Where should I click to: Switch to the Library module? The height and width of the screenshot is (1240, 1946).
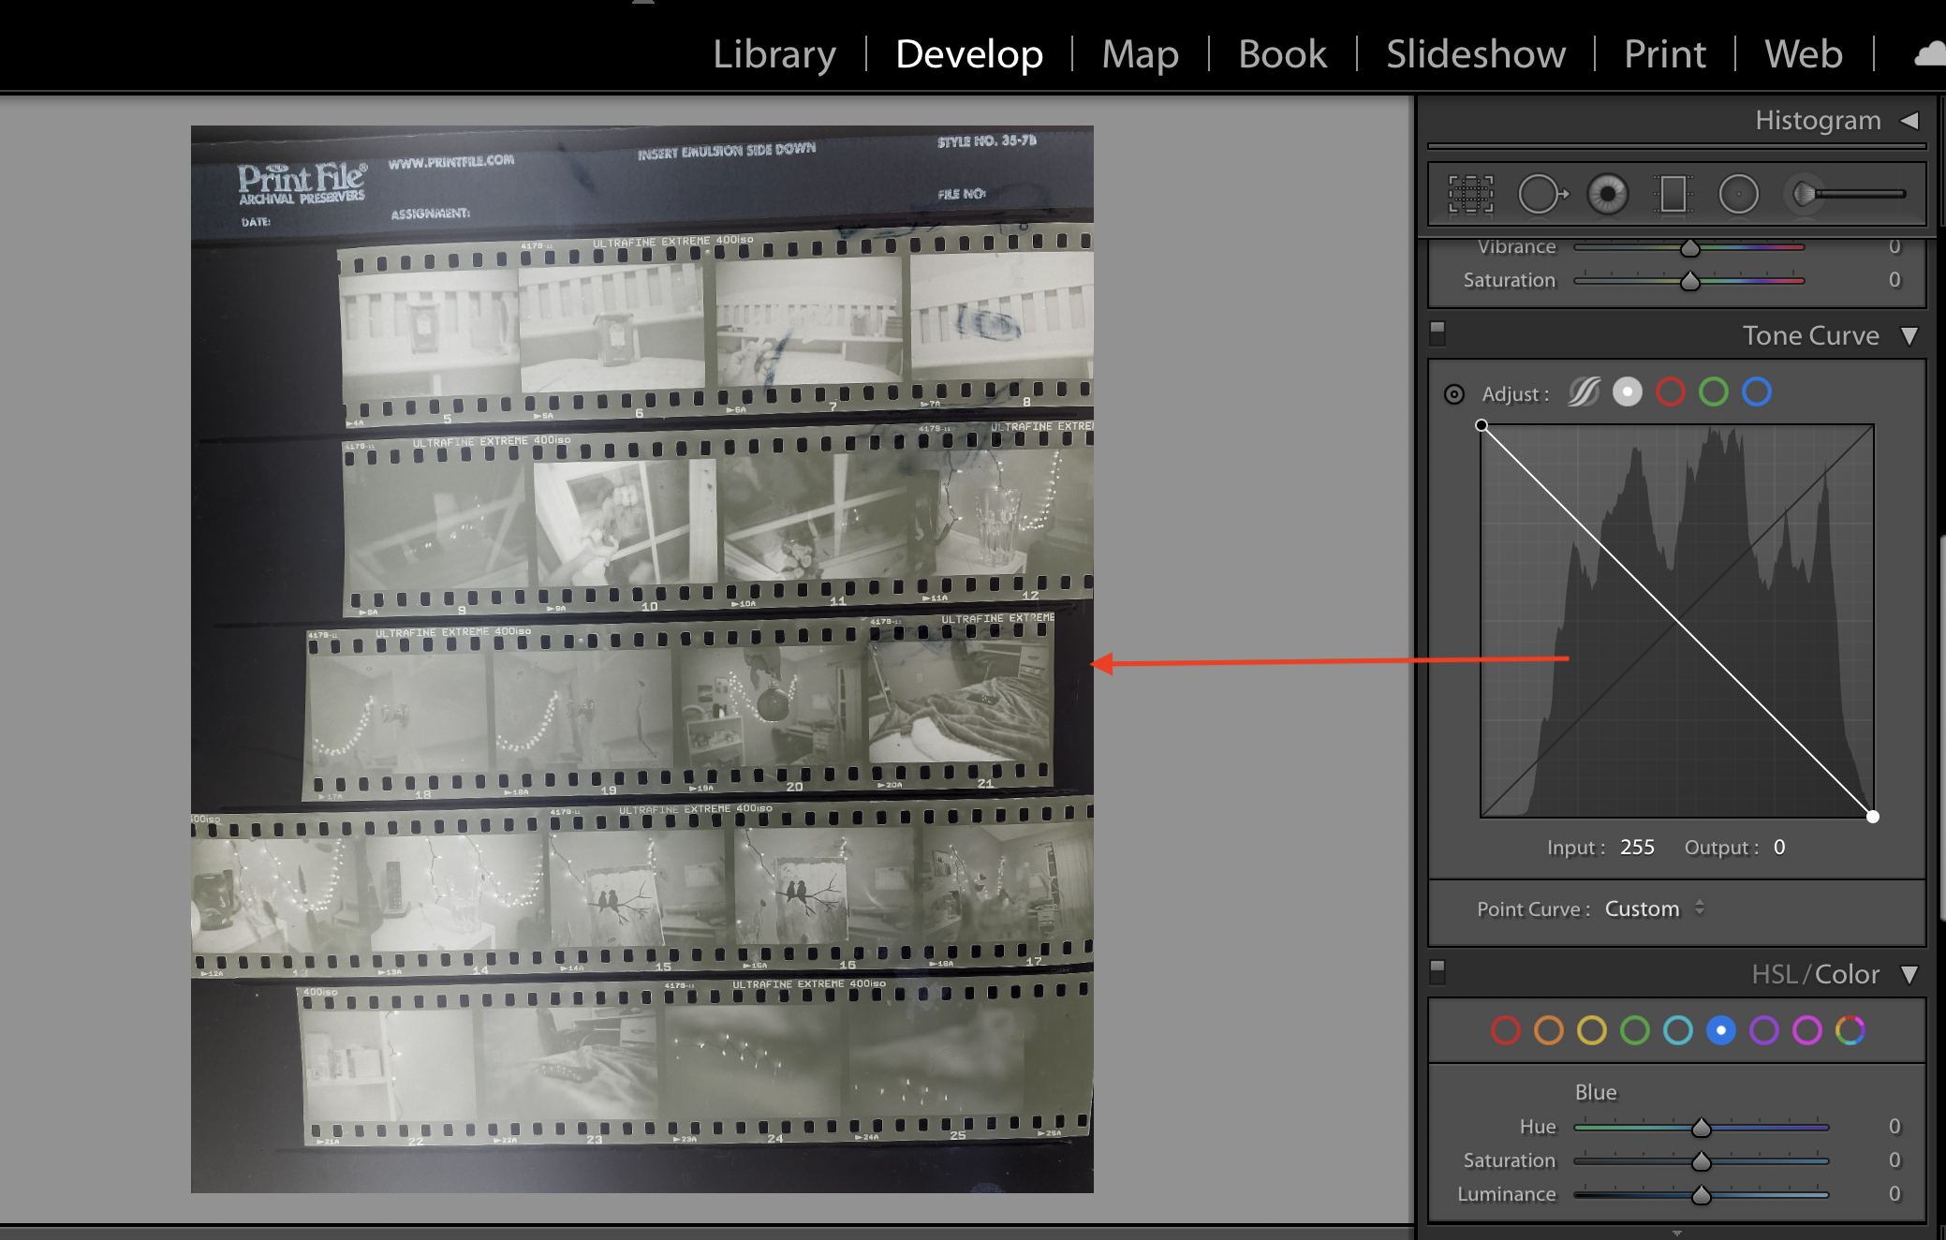coord(774,54)
